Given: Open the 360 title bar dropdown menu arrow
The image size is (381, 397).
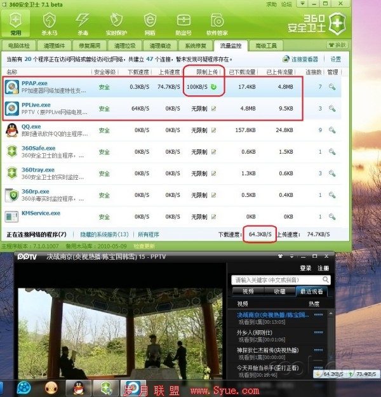Looking at the screenshot, I should click(302, 4).
